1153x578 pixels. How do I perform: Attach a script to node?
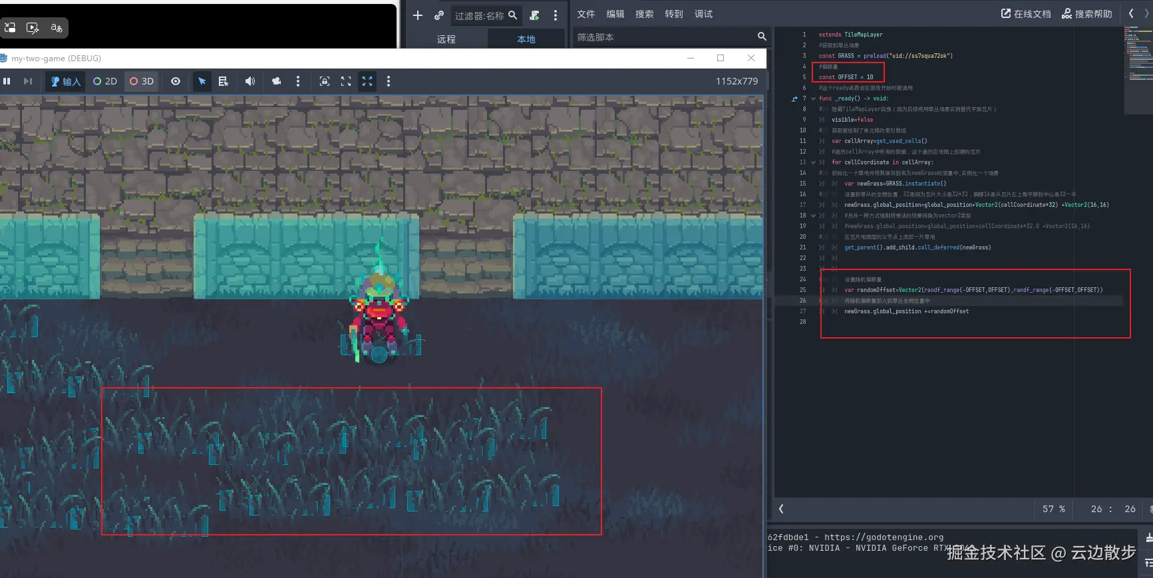(534, 15)
